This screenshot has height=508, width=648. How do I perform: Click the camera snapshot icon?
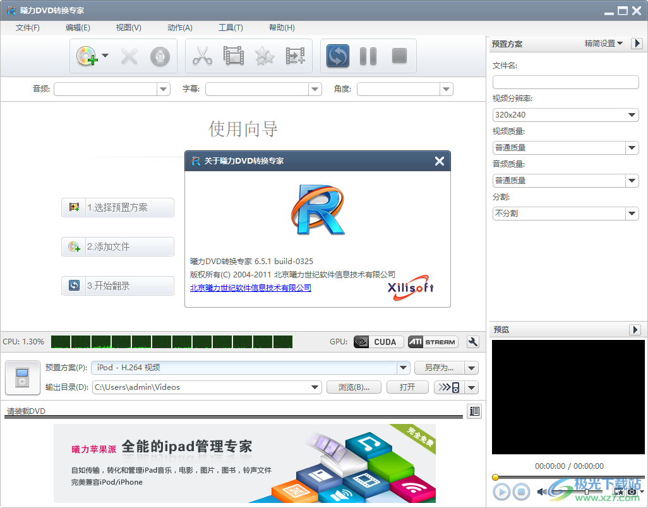[632, 492]
